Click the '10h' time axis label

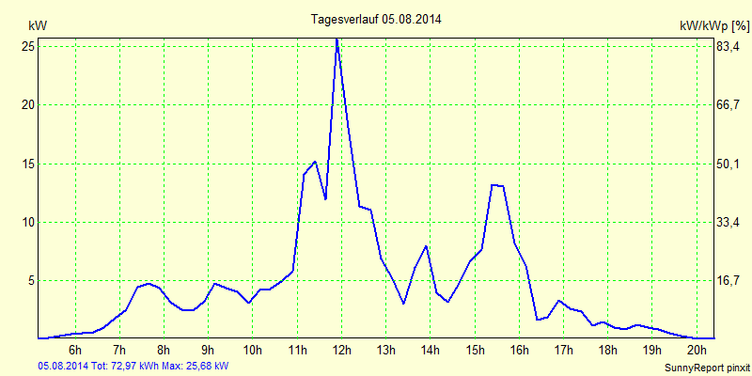(253, 349)
